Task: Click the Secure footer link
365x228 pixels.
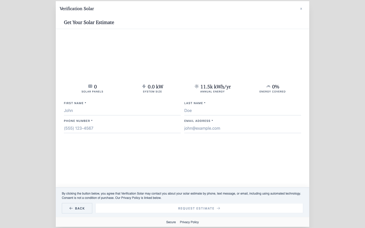Action: (171, 222)
